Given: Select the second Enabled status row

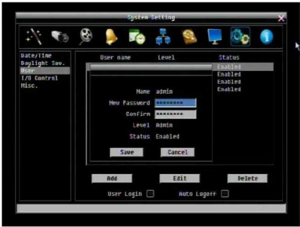Looking at the screenshot, I should pyautogui.click(x=229, y=74).
